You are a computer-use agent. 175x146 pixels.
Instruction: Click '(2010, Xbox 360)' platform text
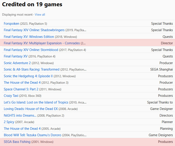pos(30,96)
